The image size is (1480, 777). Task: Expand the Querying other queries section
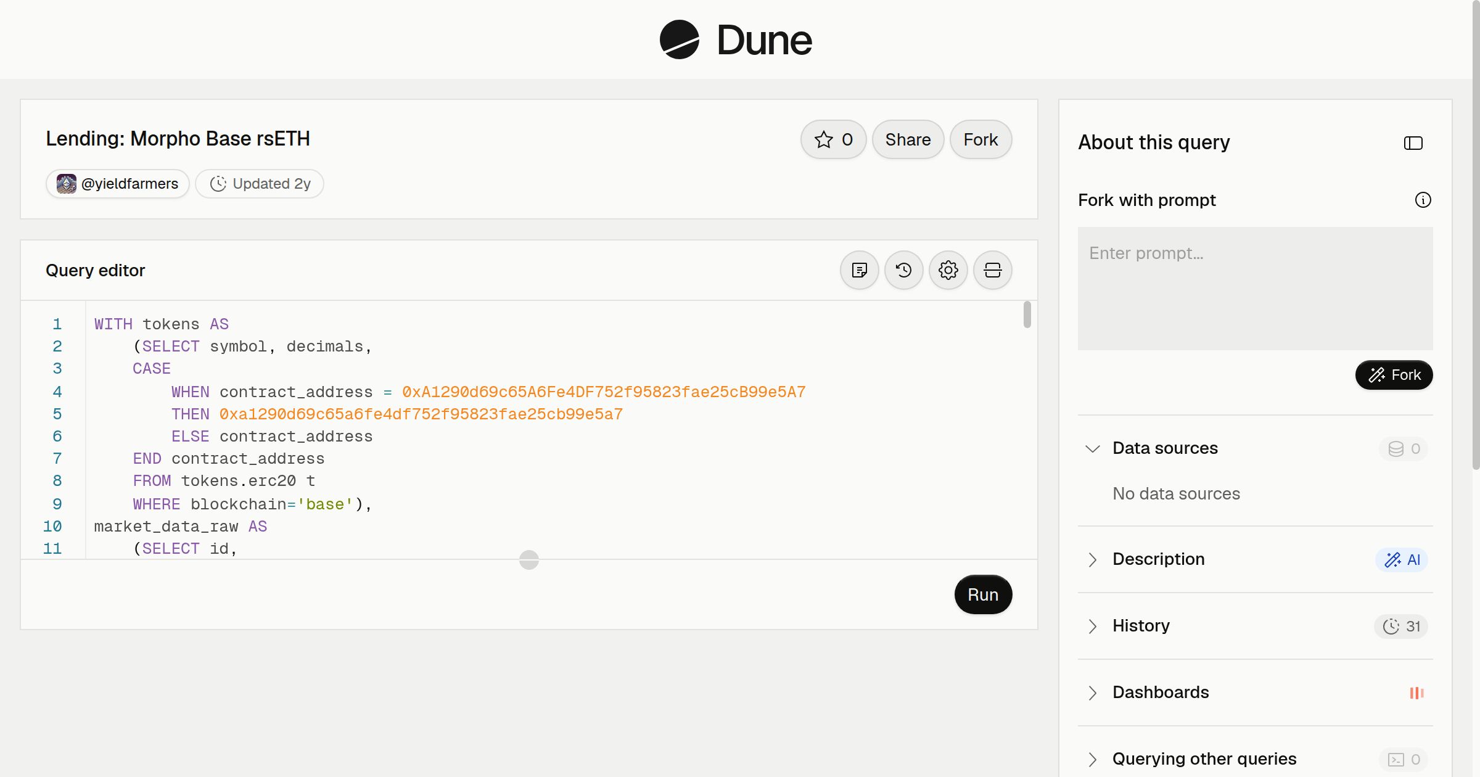[x=1092, y=759]
